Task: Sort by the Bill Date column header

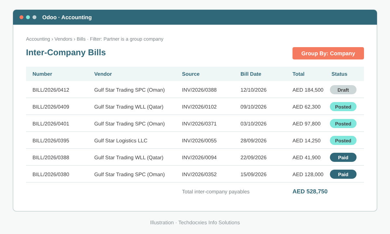Action: click(251, 74)
